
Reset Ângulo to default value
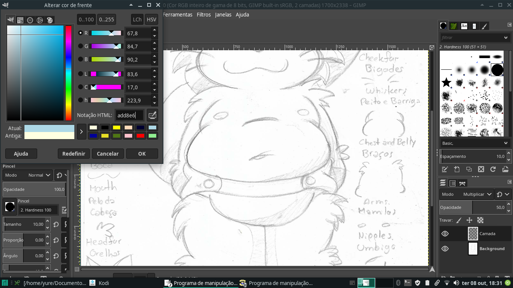point(56,256)
